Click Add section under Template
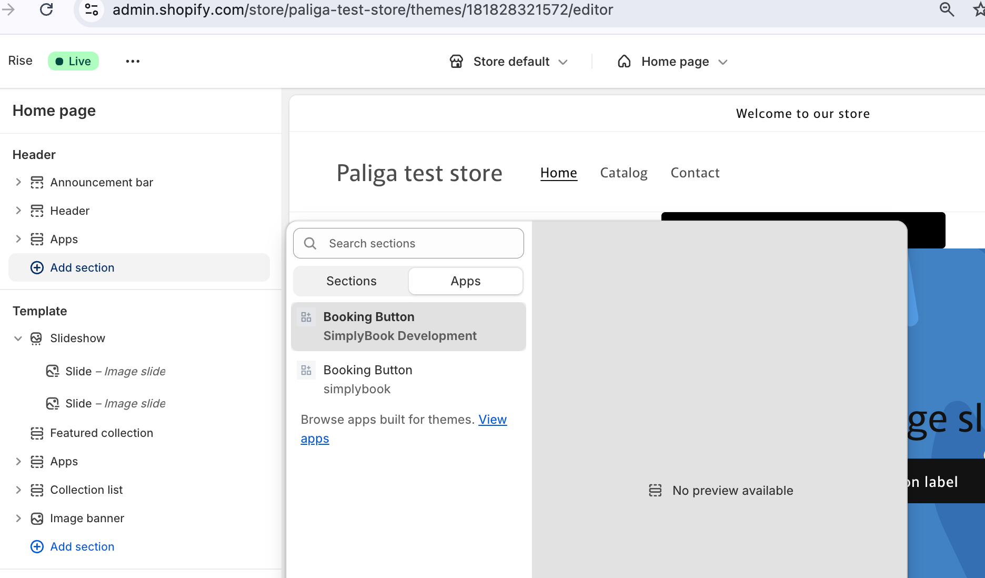Image resolution: width=985 pixels, height=578 pixels. (82, 546)
